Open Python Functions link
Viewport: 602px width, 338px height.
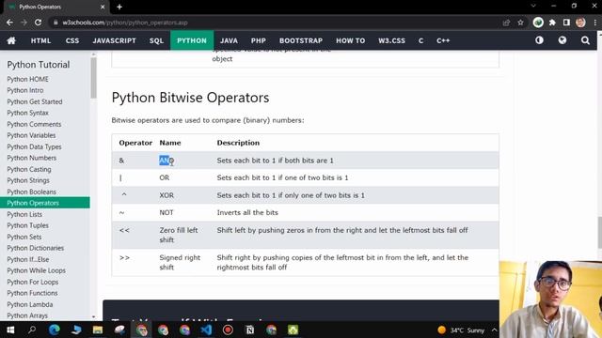[32, 293]
